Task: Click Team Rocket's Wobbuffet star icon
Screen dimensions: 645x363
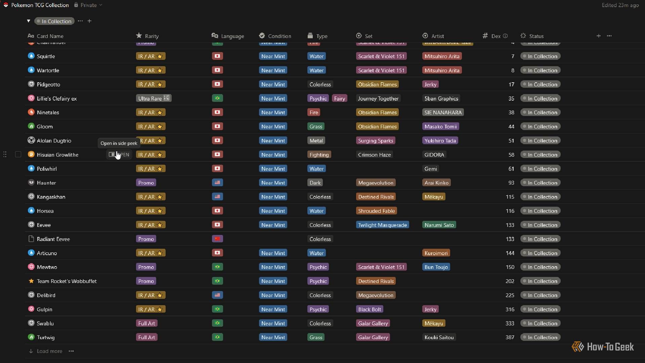Action: 31,281
